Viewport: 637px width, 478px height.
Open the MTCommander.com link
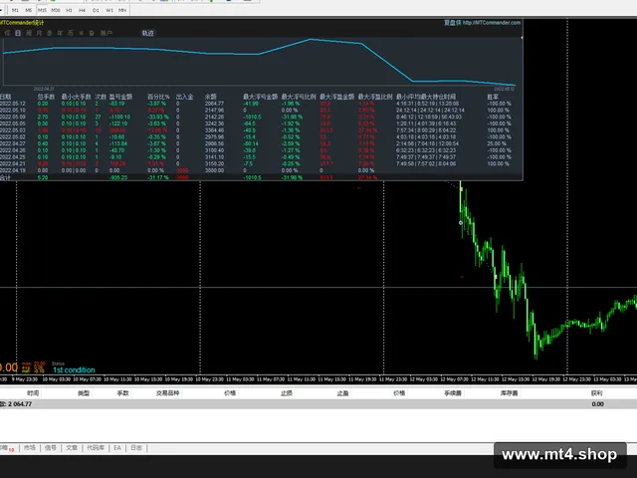pos(491,22)
